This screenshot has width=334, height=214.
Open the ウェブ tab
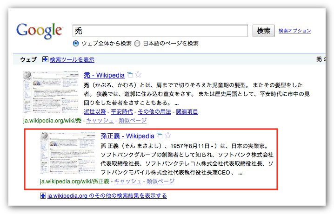28,59
